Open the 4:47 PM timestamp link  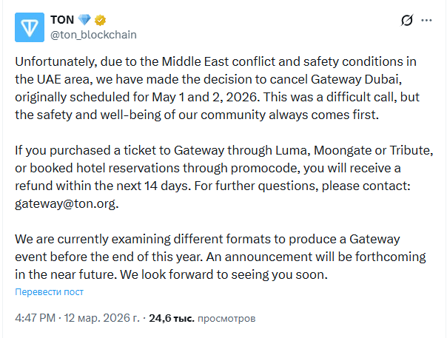pyautogui.click(x=35, y=319)
